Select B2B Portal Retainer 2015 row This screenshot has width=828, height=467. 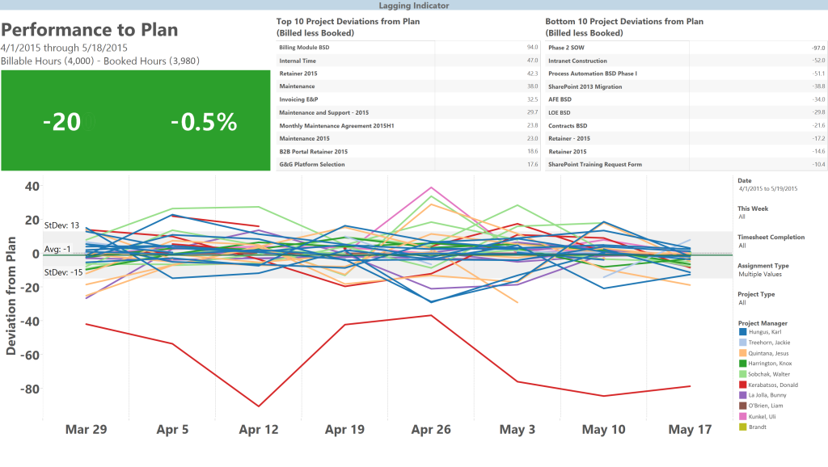[408, 151]
